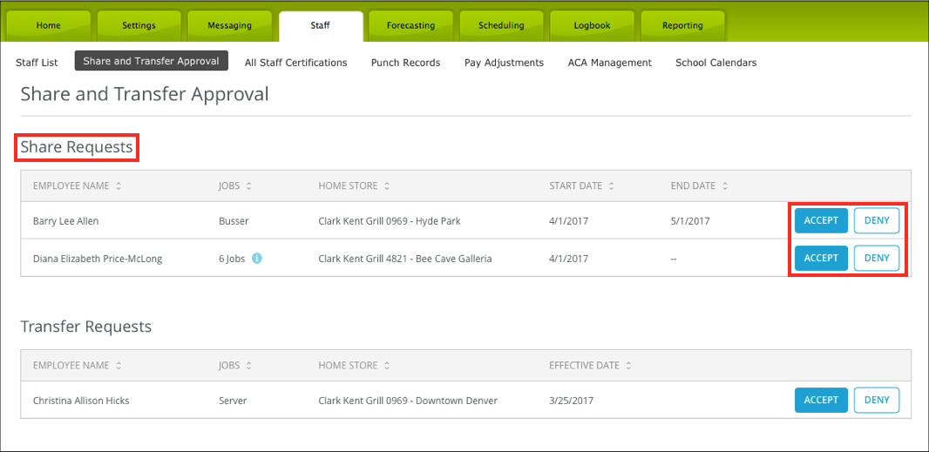Click the 5/1/2017 end date
Image resolution: width=929 pixels, height=452 pixels.
point(690,221)
